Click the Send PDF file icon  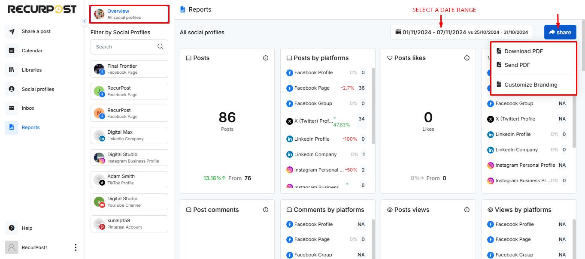coord(499,65)
